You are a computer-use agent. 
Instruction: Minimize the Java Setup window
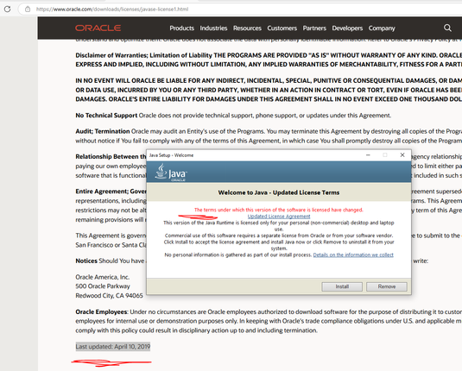(x=368, y=155)
